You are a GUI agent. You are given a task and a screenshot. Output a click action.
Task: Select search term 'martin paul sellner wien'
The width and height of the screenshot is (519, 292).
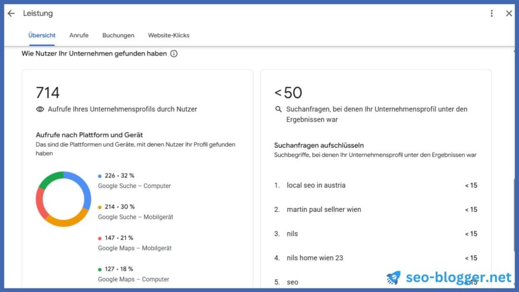(324, 209)
